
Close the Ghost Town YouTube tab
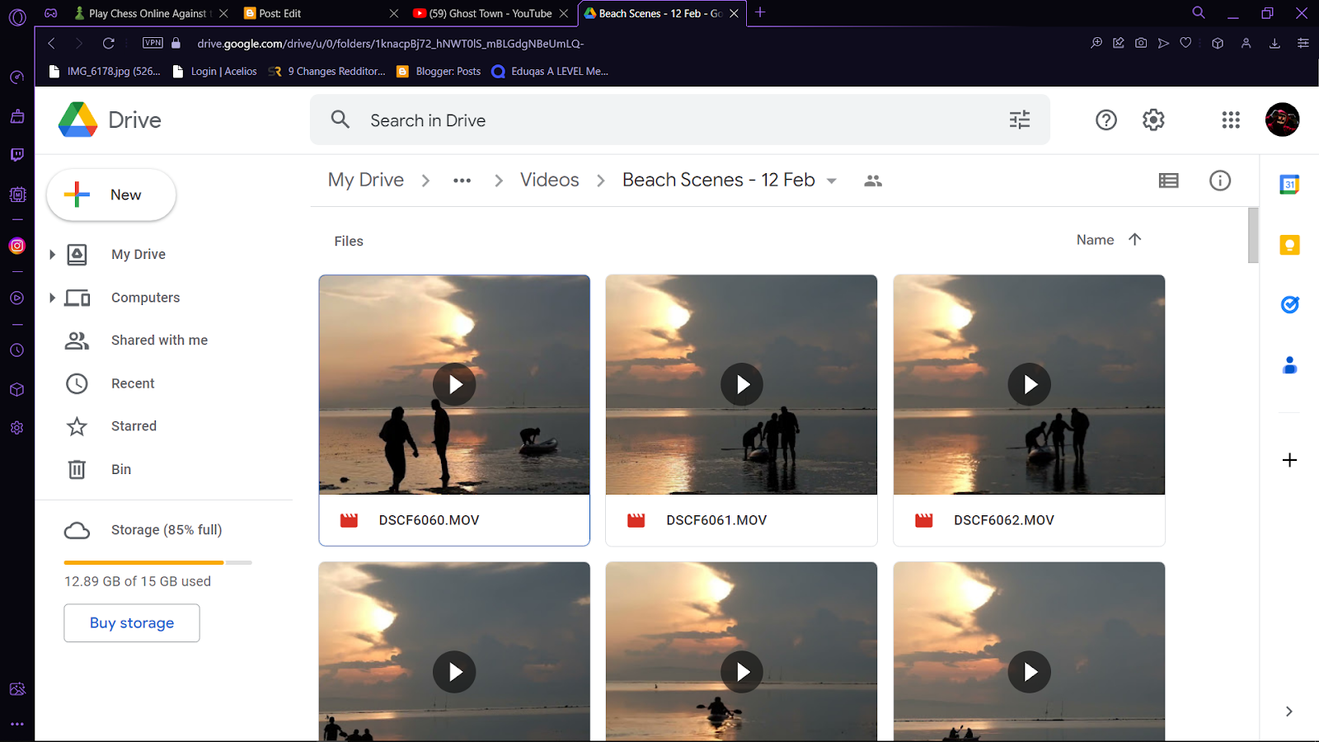tap(564, 13)
